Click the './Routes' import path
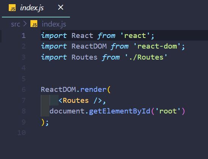 [x=146, y=57]
